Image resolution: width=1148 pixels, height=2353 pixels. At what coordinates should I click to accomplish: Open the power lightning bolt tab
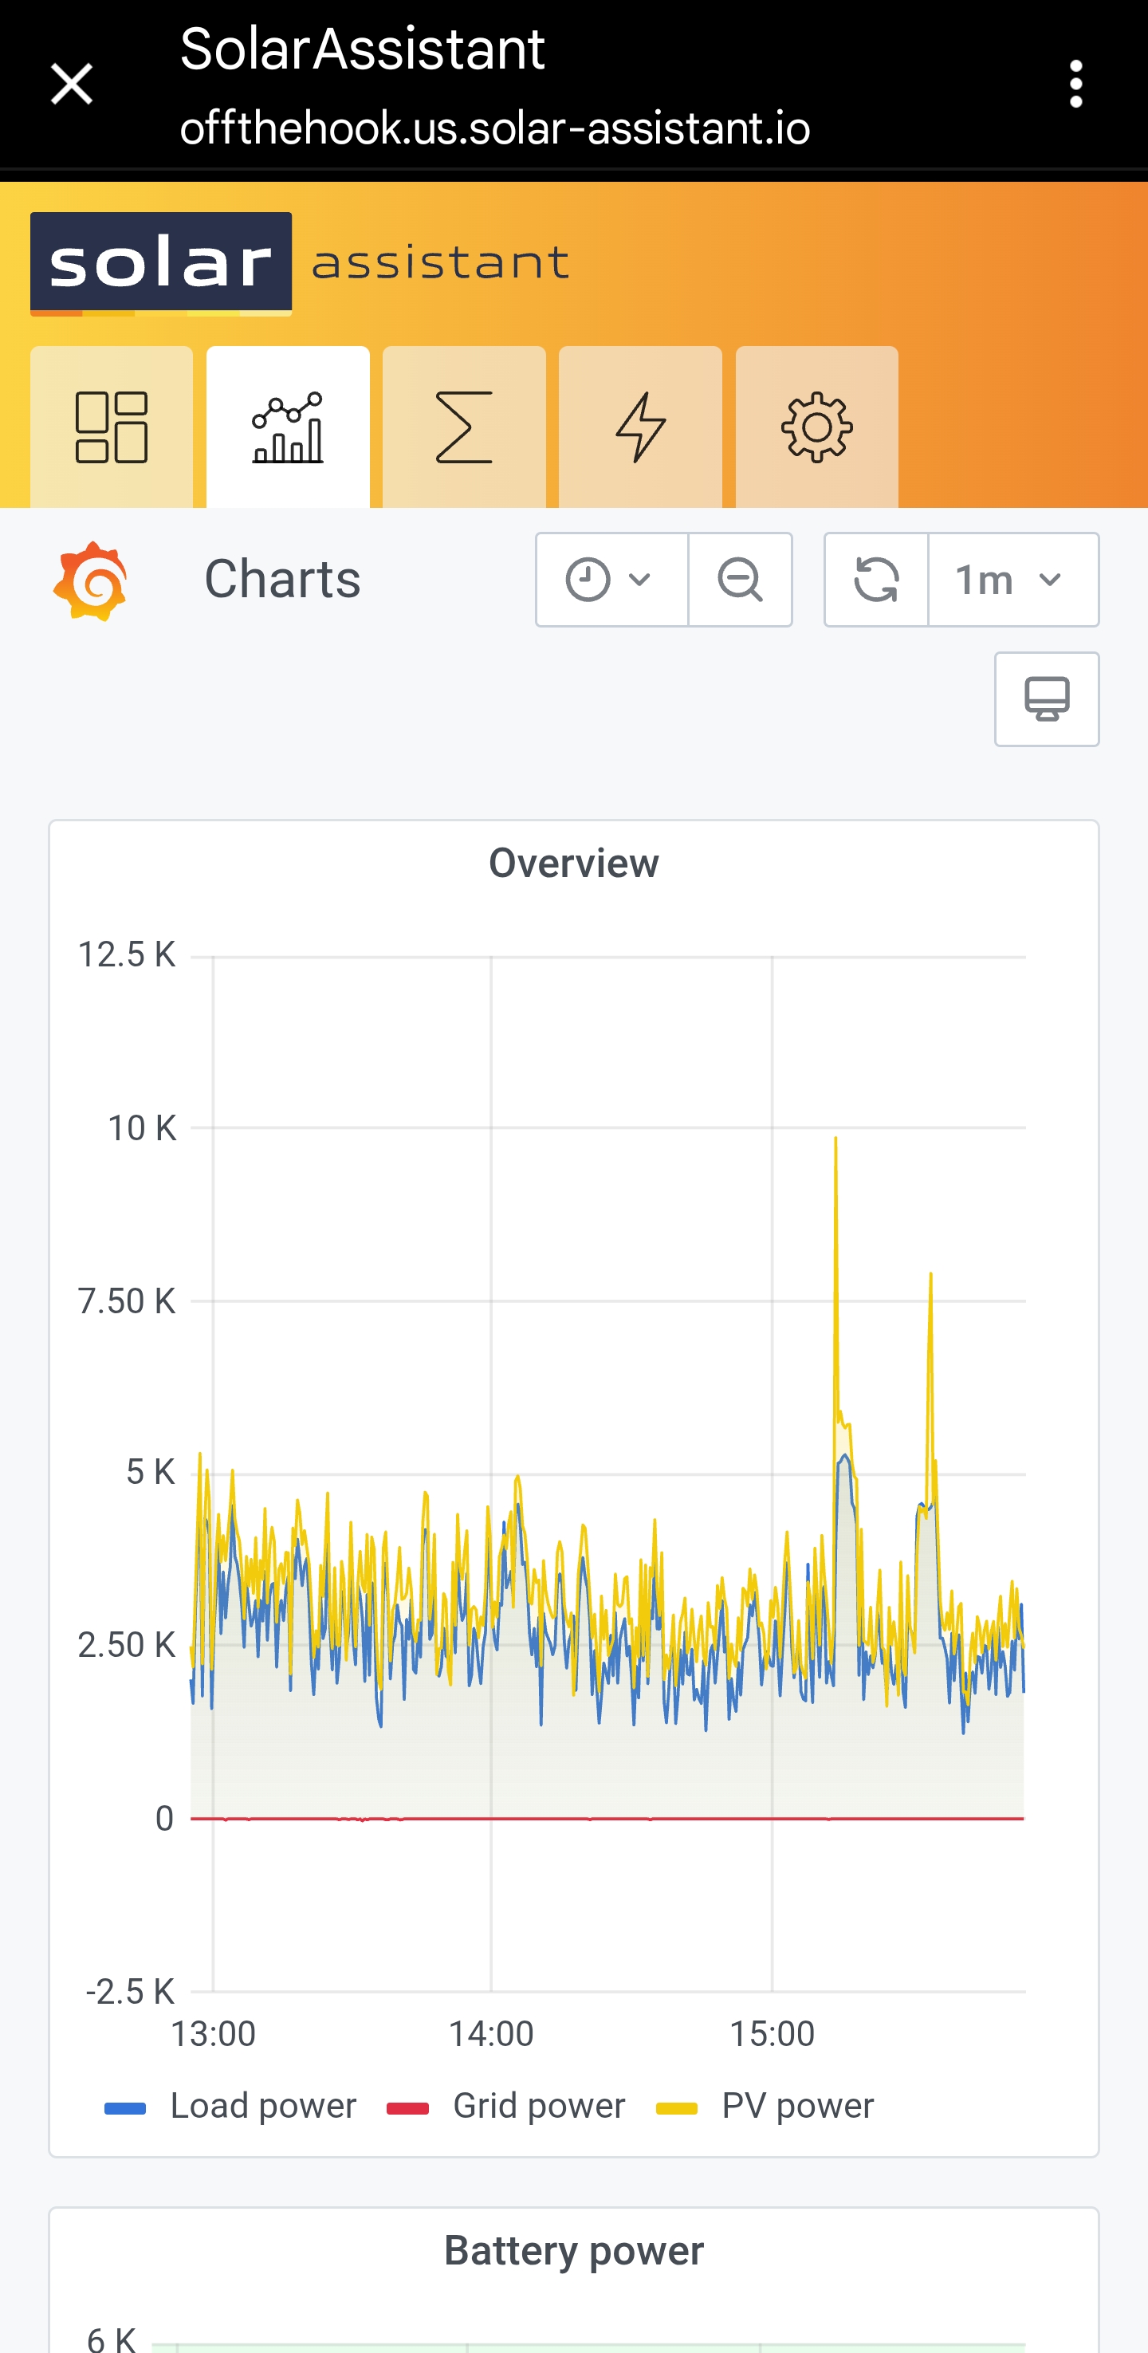(640, 427)
